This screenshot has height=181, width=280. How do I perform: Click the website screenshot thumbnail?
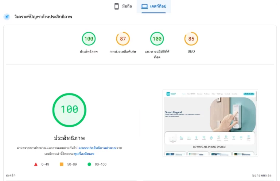[210, 123]
